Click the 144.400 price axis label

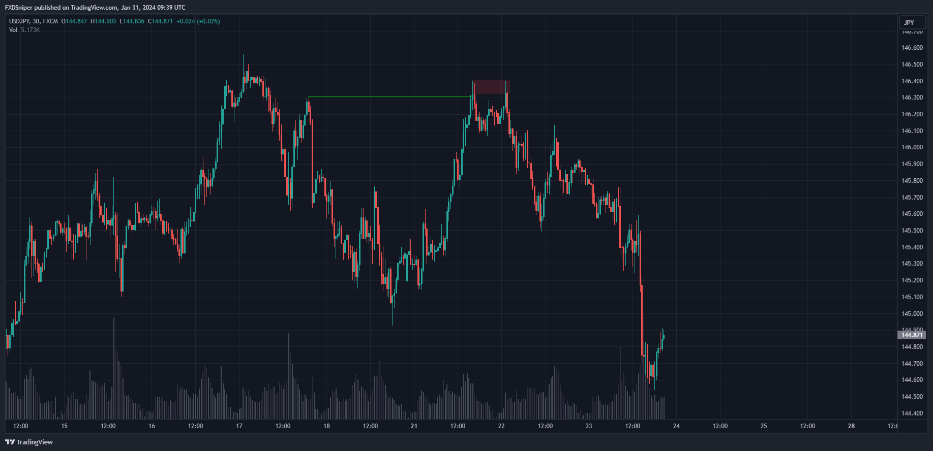coord(912,413)
